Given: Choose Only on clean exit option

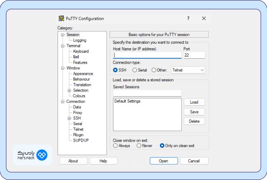Looking at the screenshot, I should (162, 146).
